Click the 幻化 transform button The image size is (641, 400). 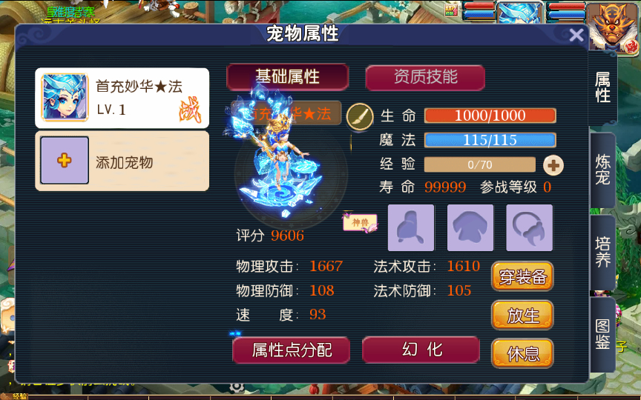tap(421, 350)
